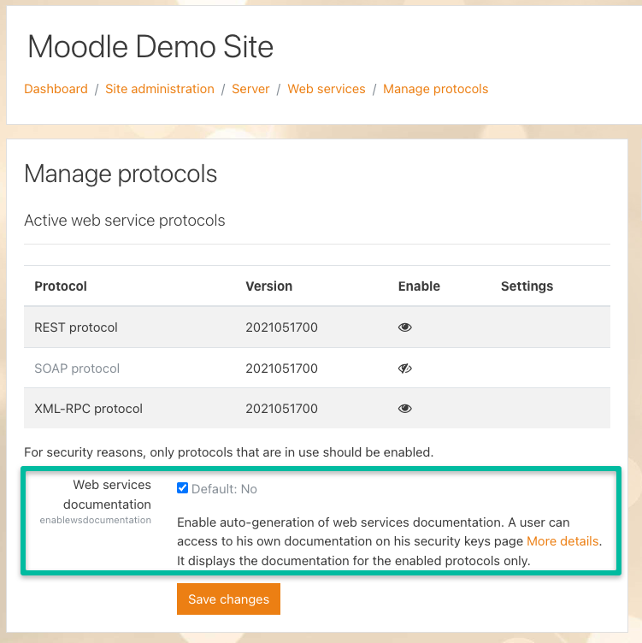The width and height of the screenshot is (642, 643).
Task: Hide the XML-RPC protocol via eye icon
Action: point(405,409)
